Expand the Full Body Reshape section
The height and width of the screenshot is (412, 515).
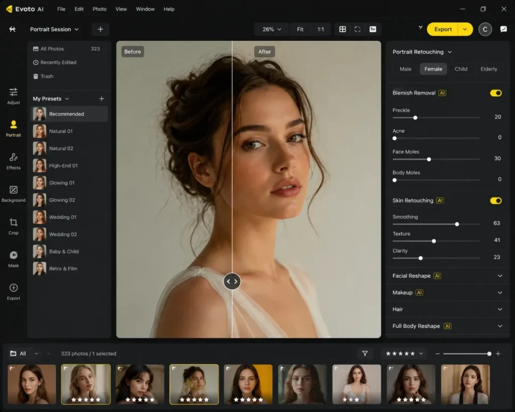coord(447,326)
